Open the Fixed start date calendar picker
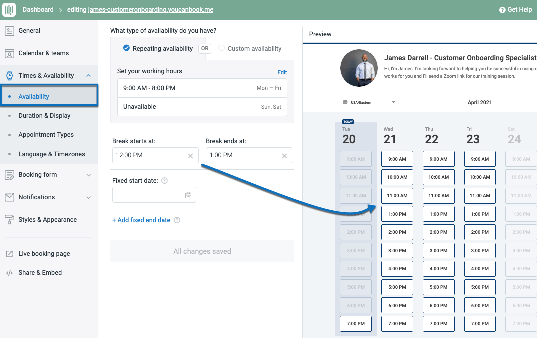Viewport: 537px width, 338px height. pyautogui.click(x=189, y=194)
